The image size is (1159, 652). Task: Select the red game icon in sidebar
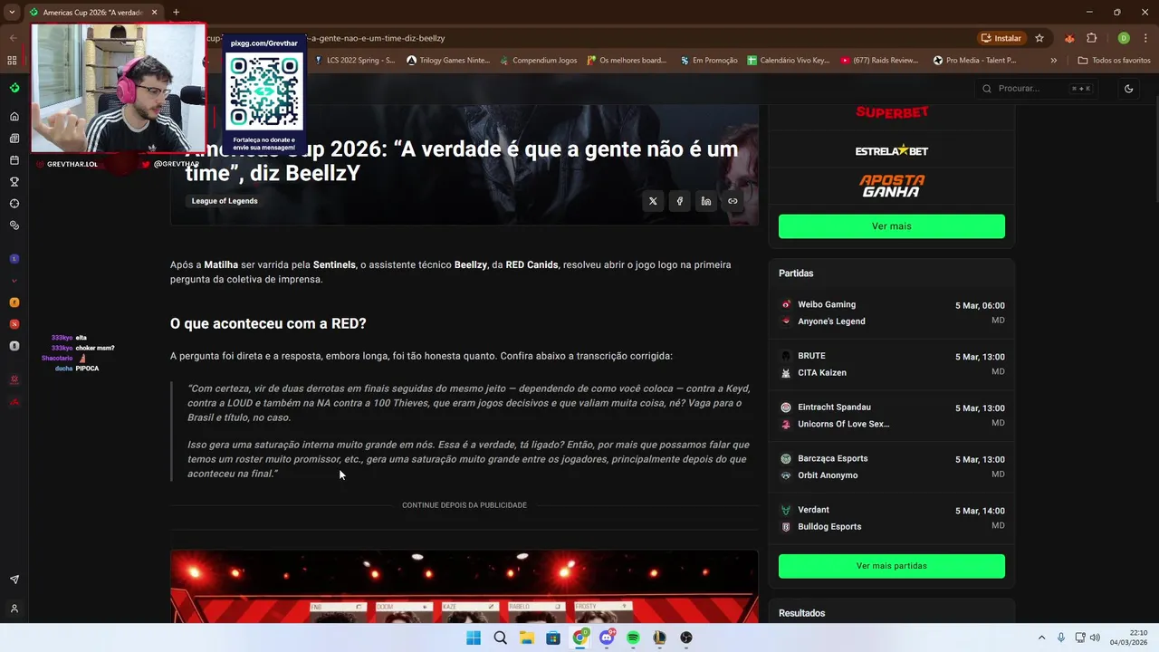coord(14,324)
